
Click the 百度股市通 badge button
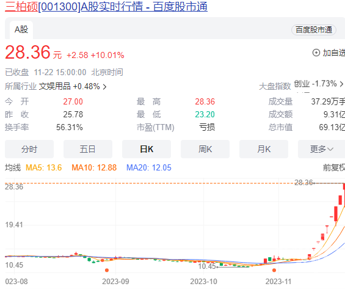click(313, 30)
